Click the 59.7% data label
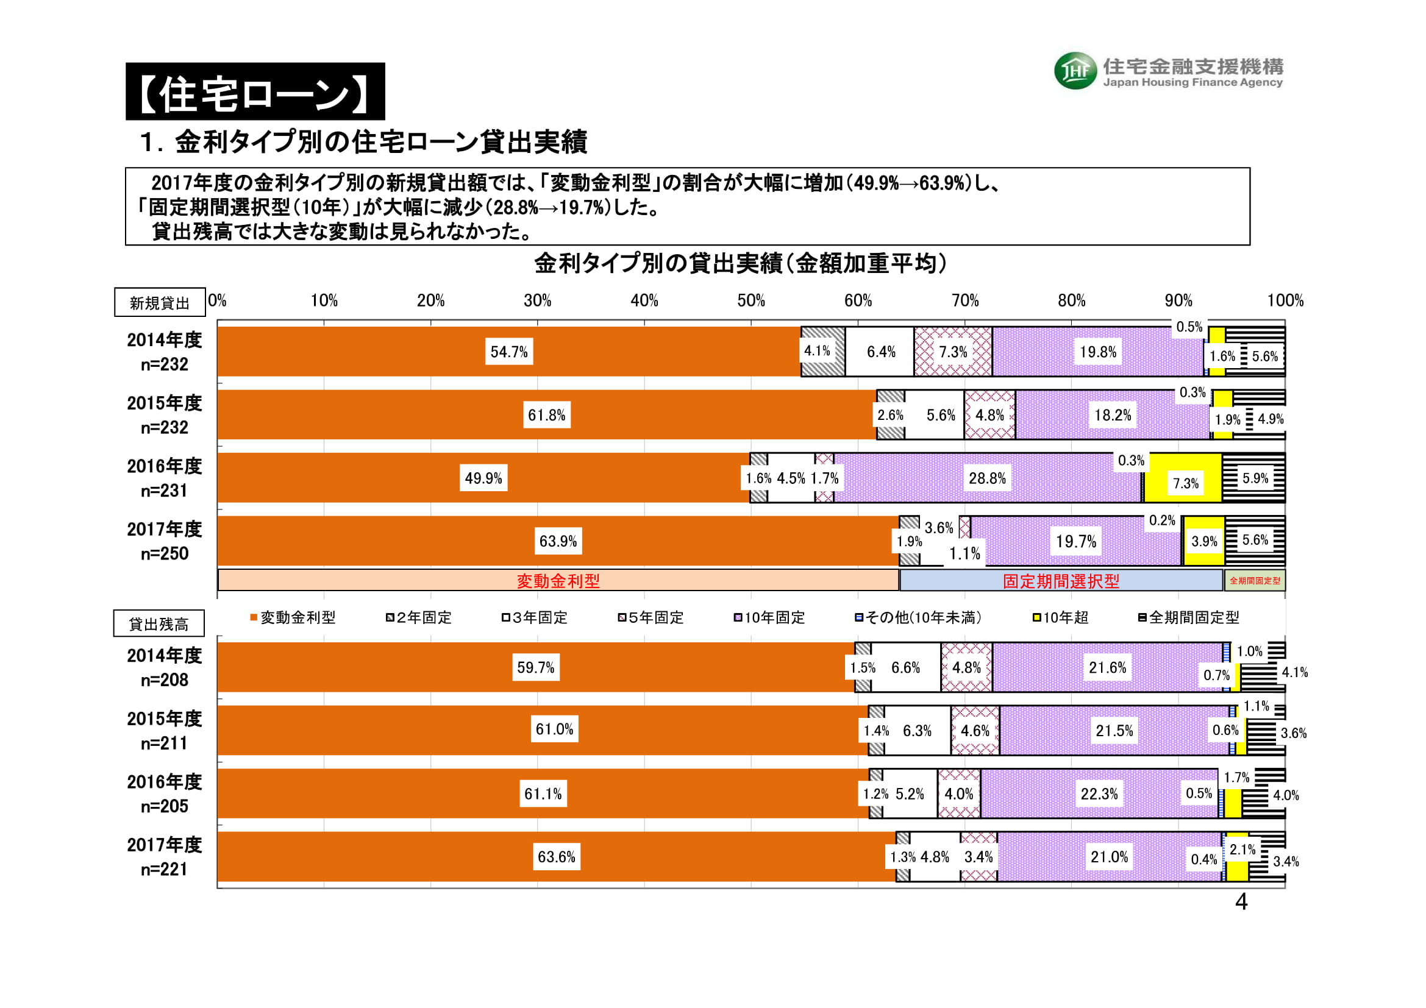Viewport: 1426px width, 1008px height. tap(535, 668)
